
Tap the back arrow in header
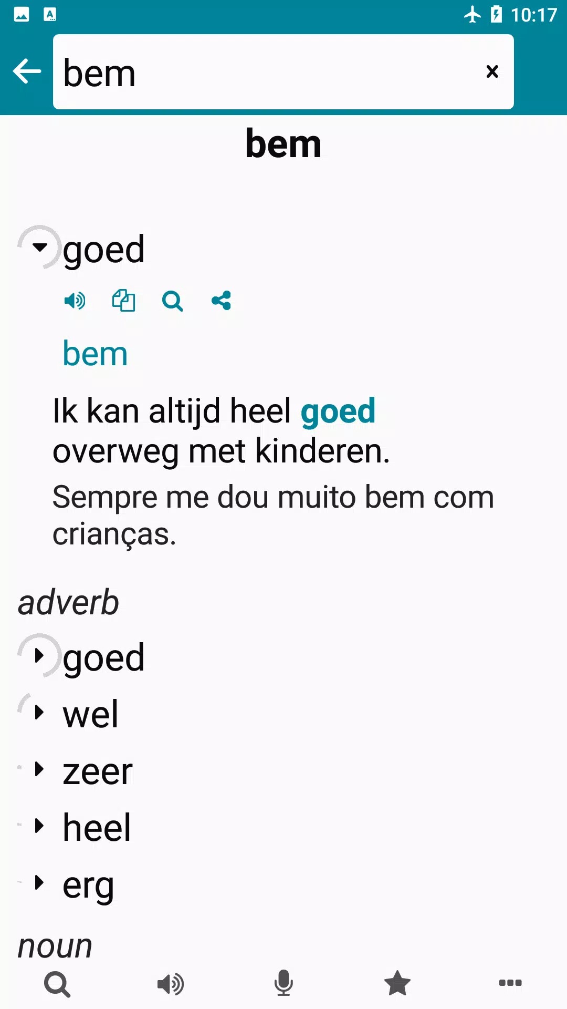[x=27, y=71]
